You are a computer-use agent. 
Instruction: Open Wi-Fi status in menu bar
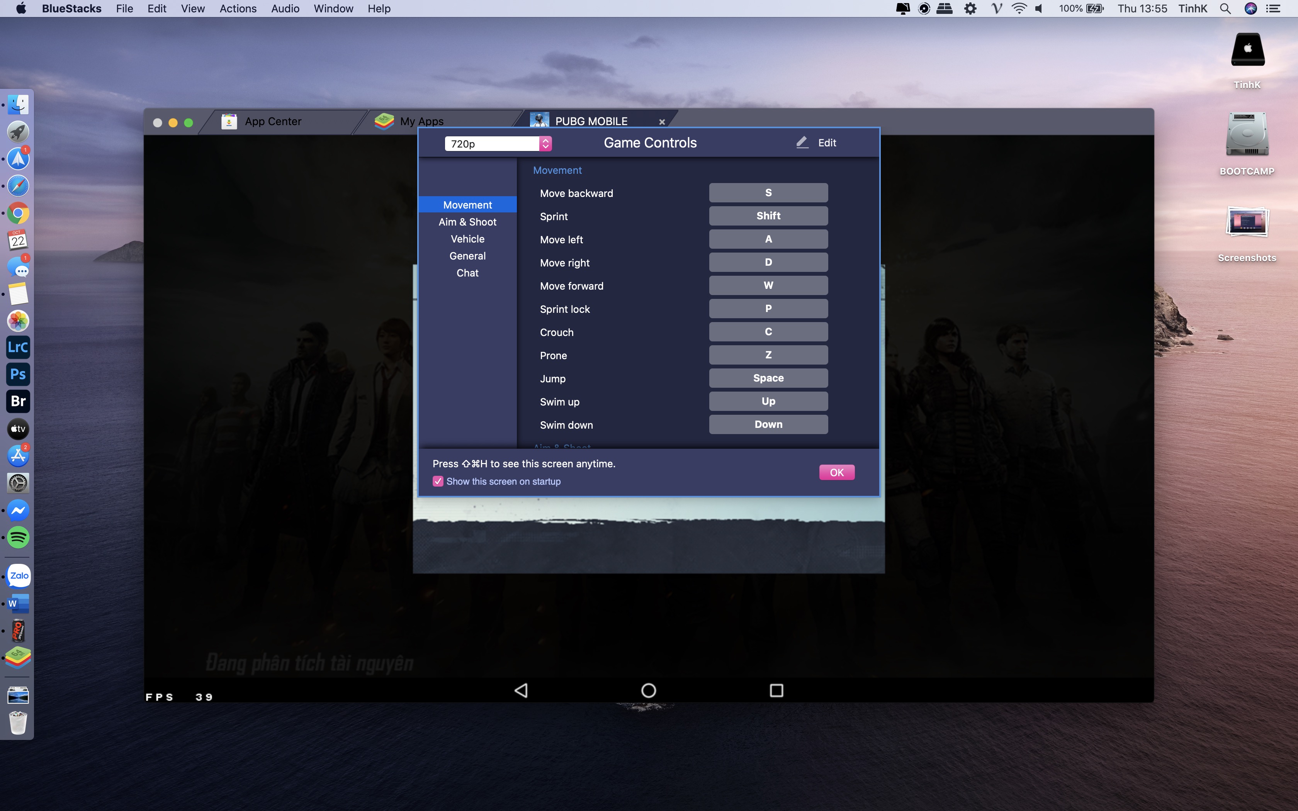1019,8
